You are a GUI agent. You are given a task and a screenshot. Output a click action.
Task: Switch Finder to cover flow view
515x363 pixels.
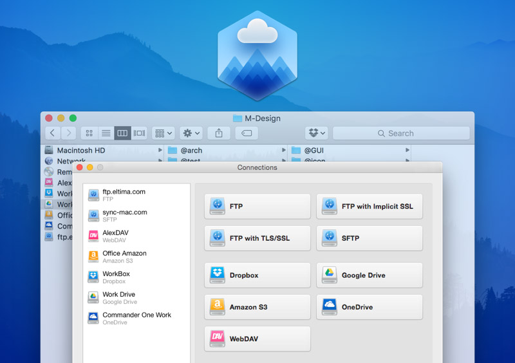pos(139,133)
